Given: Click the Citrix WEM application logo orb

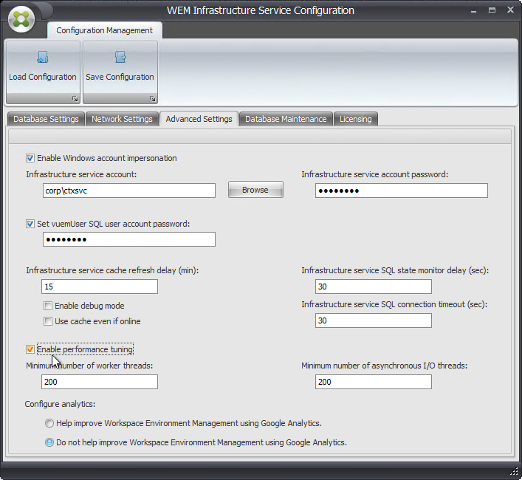Looking at the screenshot, I should [x=21, y=19].
